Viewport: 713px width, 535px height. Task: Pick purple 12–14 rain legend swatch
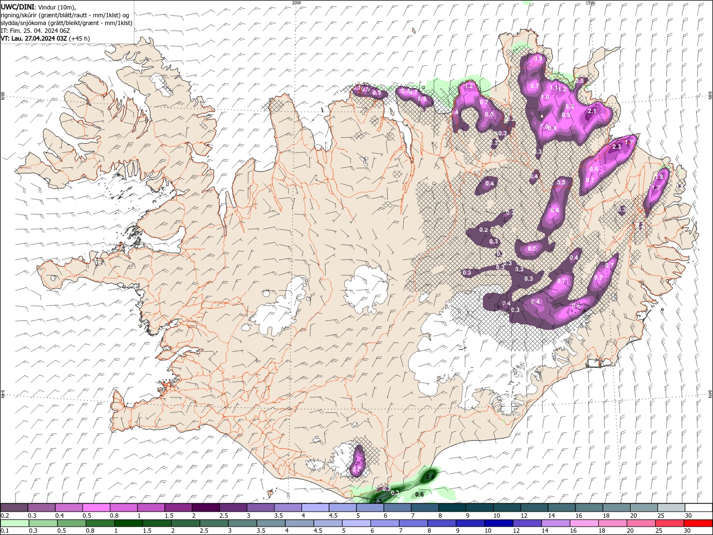coord(526,523)
